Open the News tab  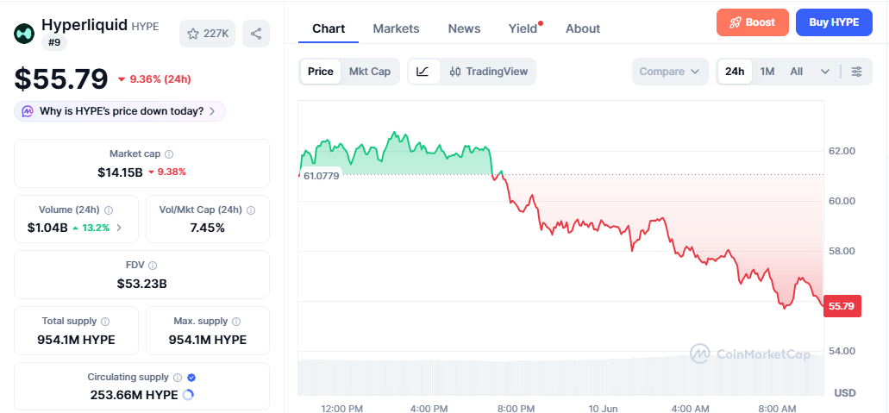pyautogui.click(x=465, y=28)
